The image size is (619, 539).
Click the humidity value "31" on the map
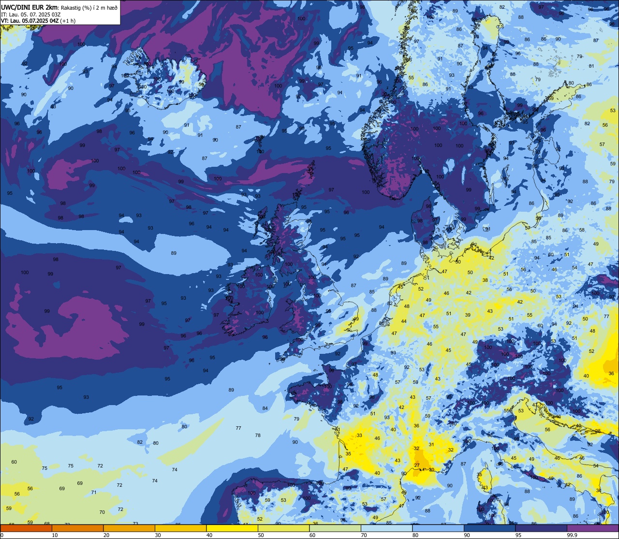pos(431,445)
